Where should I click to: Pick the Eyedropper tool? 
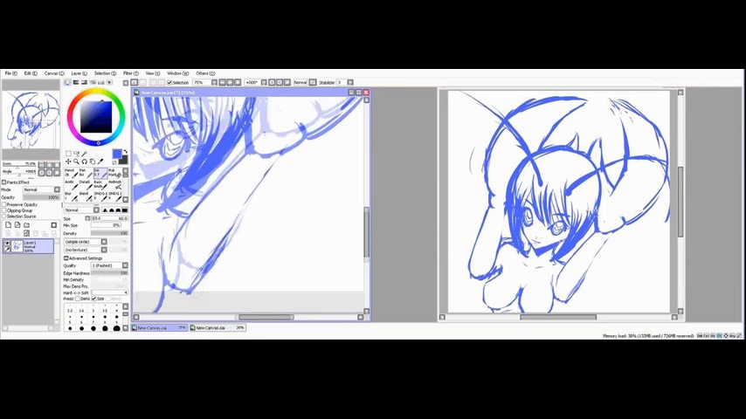[x=100, y=161]
